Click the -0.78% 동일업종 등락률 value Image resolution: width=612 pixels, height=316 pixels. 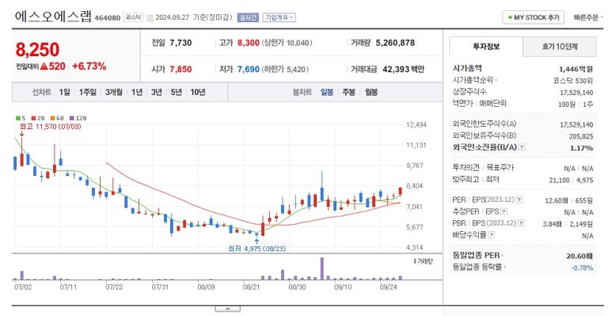tap(582, 268)
